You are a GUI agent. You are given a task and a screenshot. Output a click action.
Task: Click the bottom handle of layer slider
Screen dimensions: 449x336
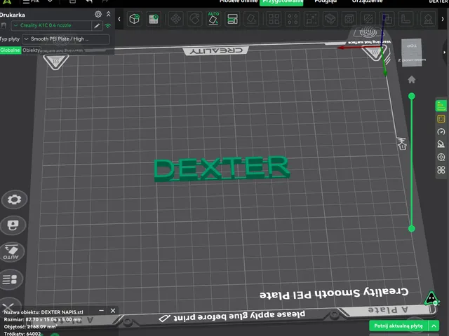click(x=412, y=228)
